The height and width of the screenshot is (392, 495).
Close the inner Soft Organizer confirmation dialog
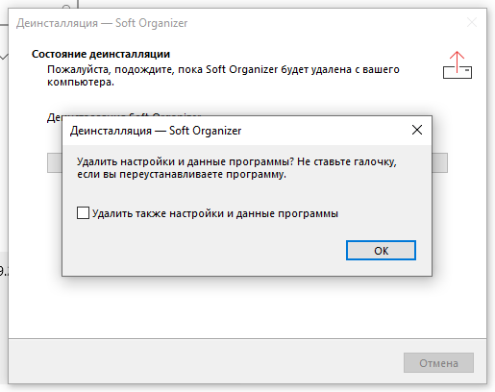[417, 130]
